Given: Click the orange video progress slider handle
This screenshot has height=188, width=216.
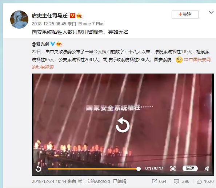Looking at the screenshot, I should [139, 169].
